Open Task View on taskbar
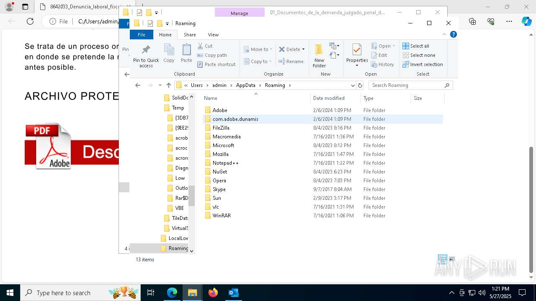536x301 pixels. [x=151, y=293]
